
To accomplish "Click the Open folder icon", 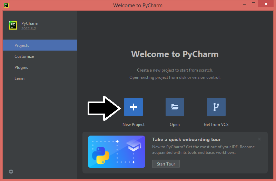I will coord(175,107).
